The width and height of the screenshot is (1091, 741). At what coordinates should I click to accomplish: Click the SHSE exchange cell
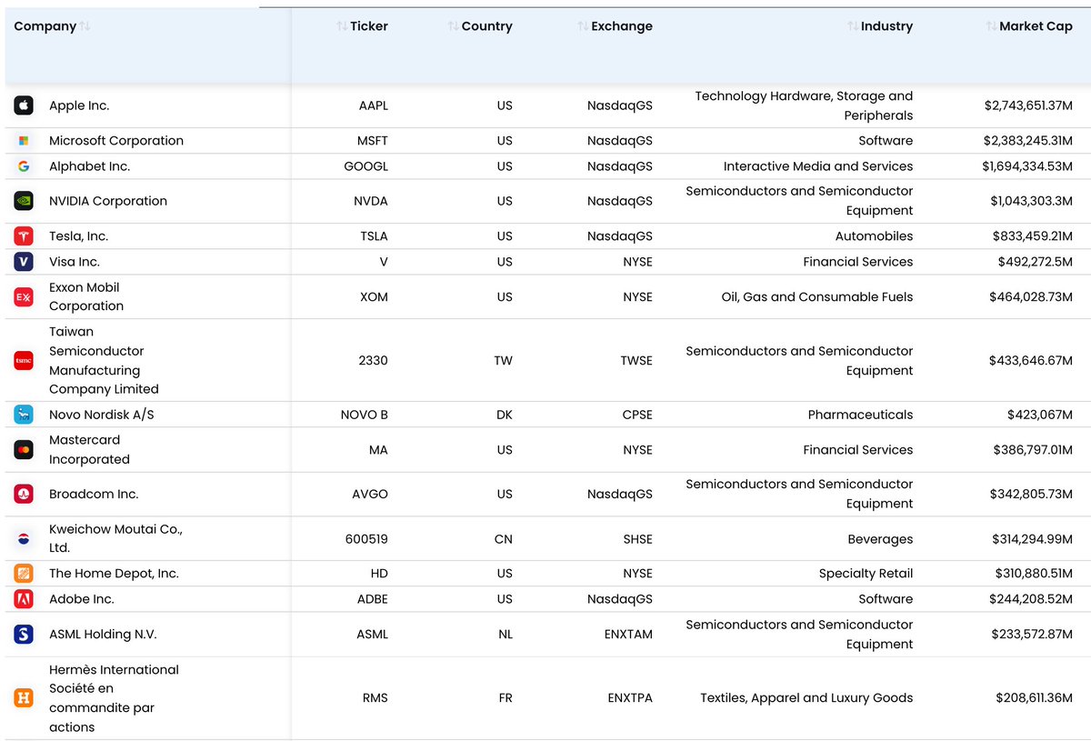[x=638, y=539]
